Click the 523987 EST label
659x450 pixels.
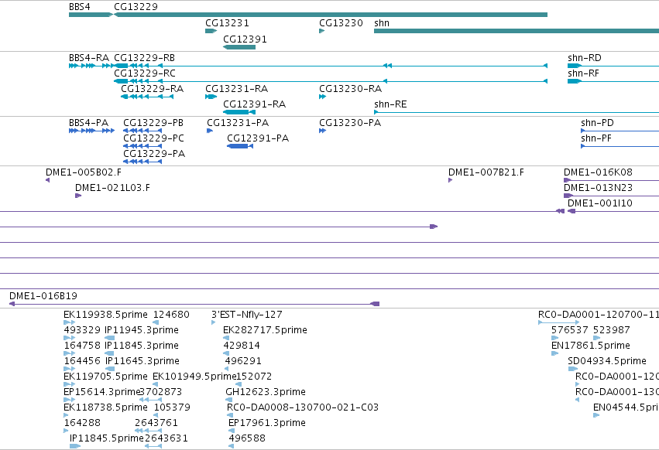coord(612,330)
